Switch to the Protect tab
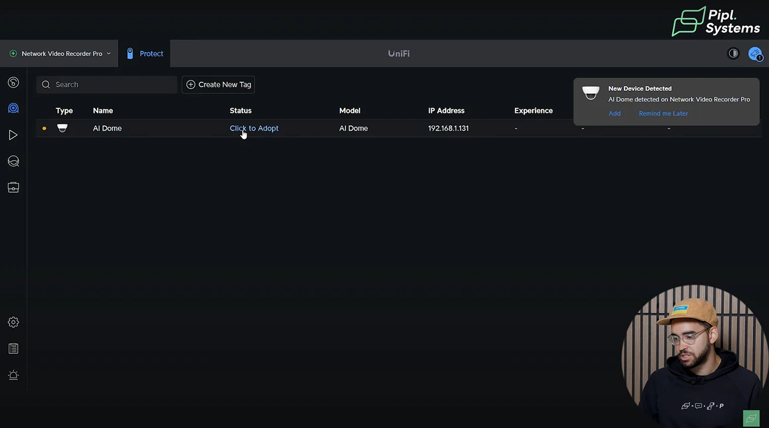 145,53
